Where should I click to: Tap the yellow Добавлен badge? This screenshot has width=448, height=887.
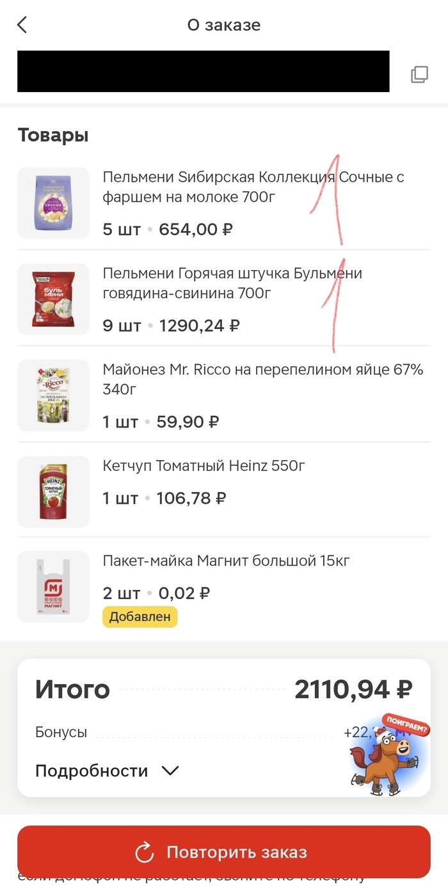click(140, 617)
